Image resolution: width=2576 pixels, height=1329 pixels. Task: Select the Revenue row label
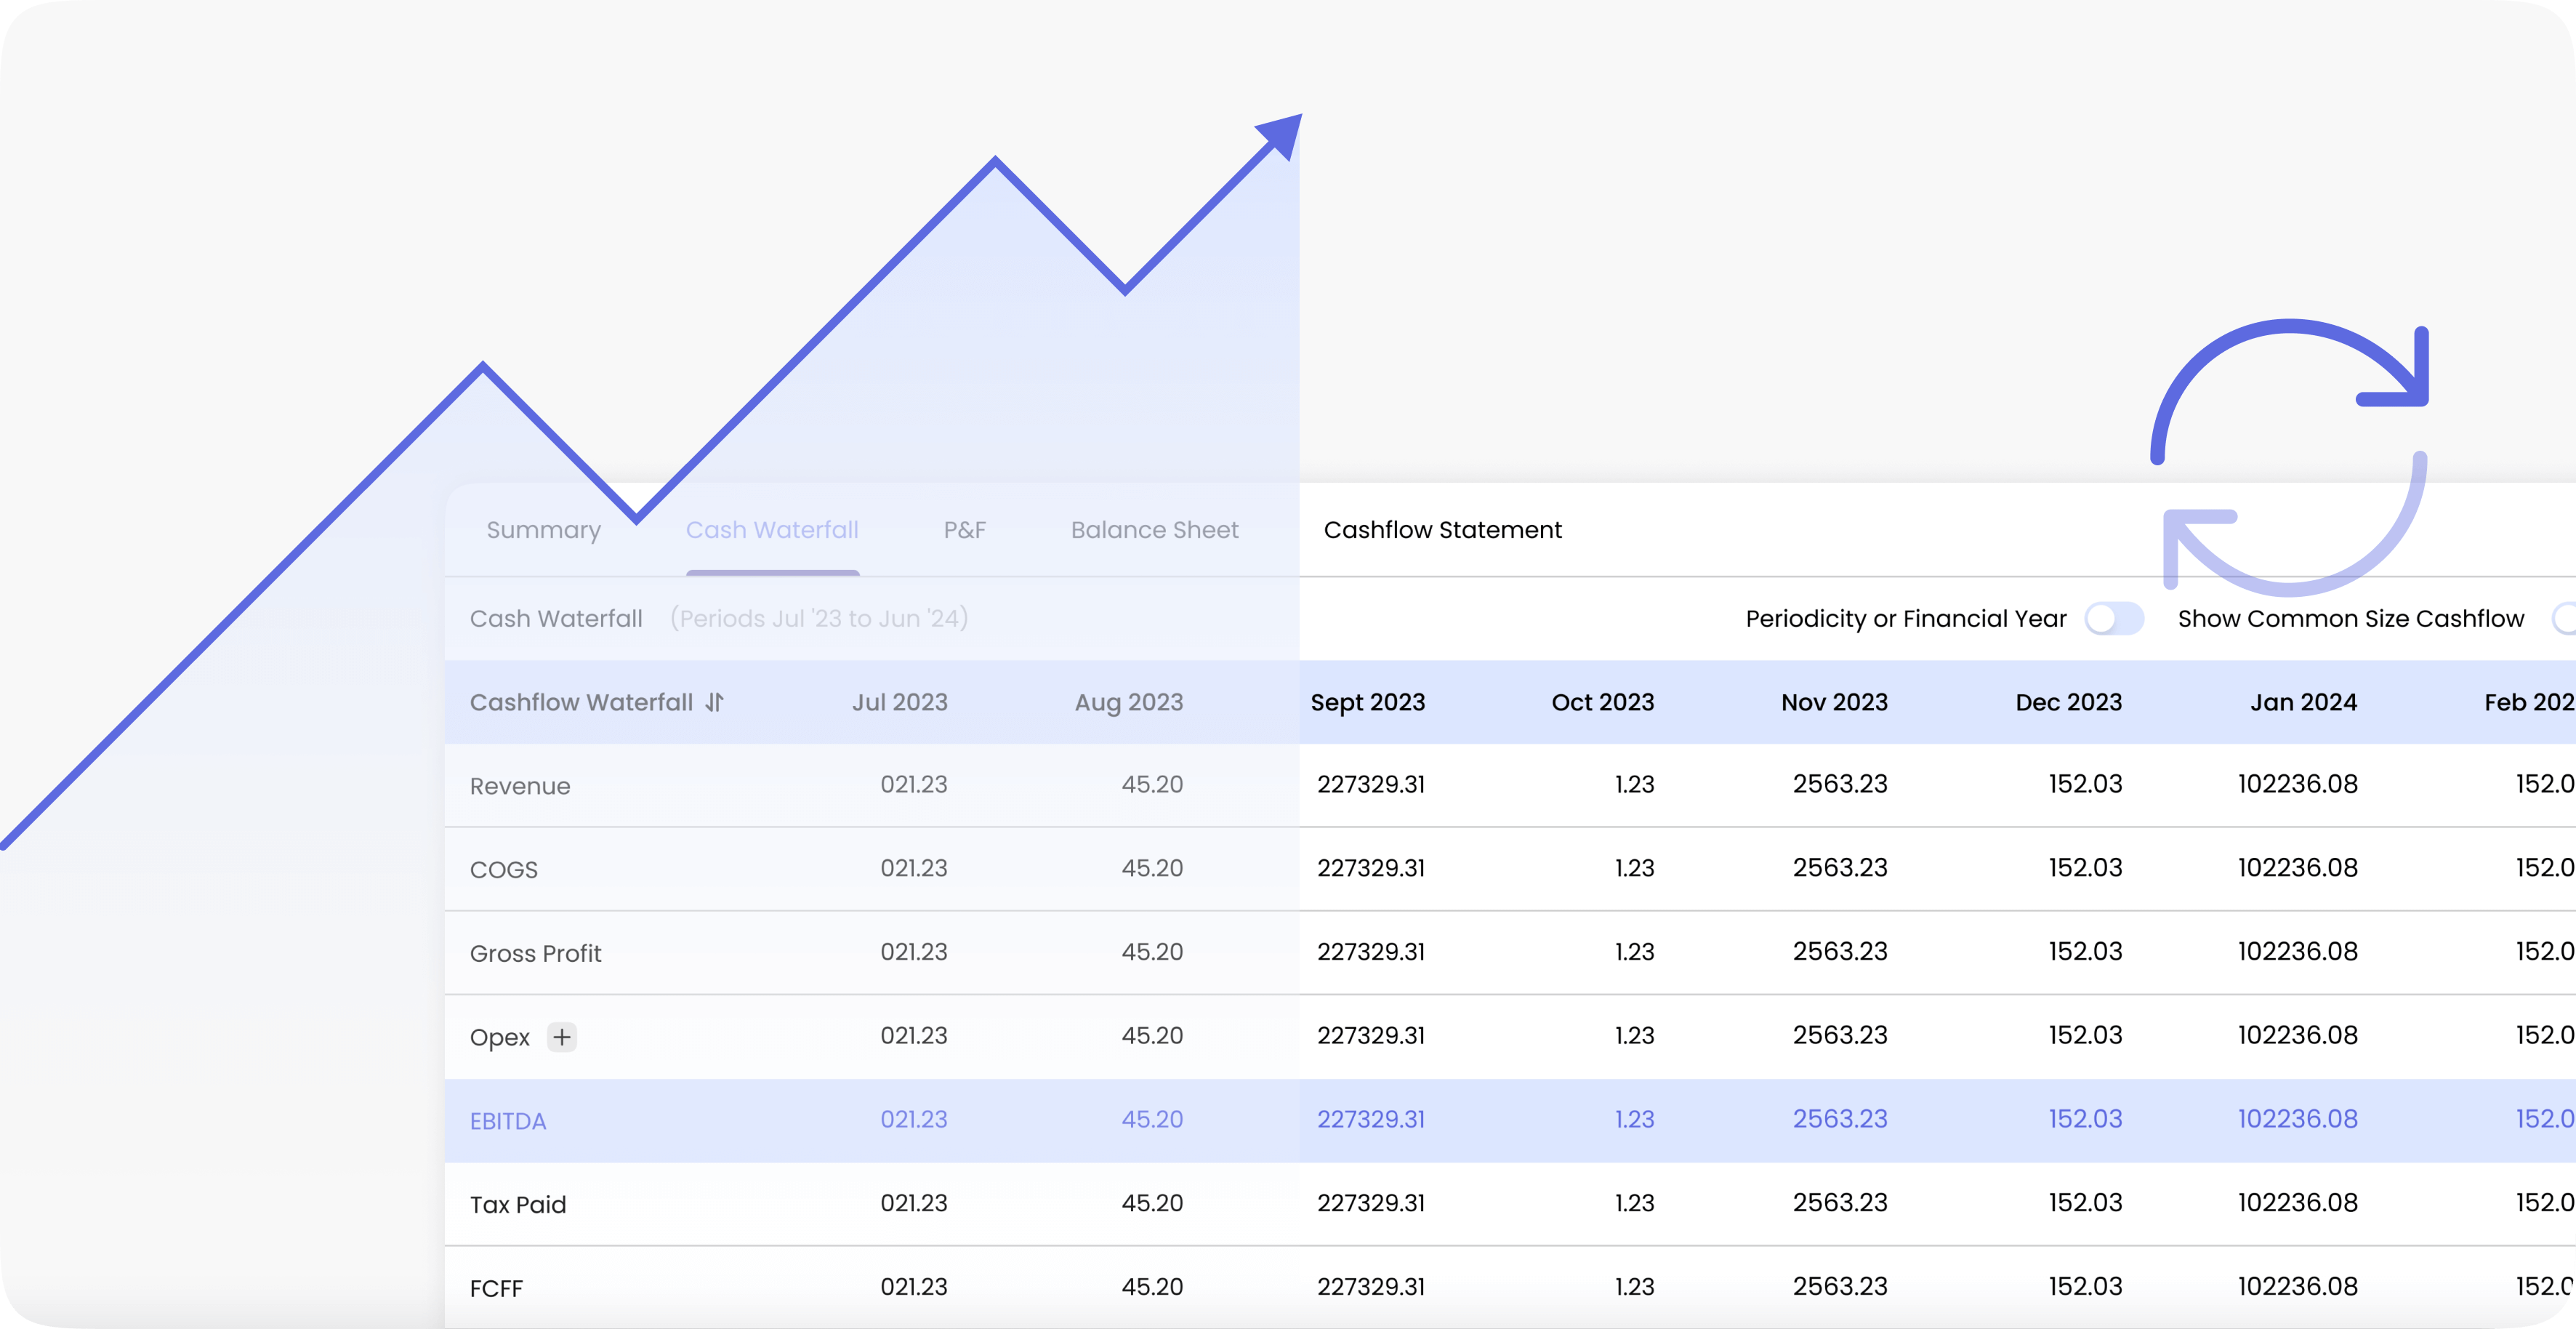[520, 786]
